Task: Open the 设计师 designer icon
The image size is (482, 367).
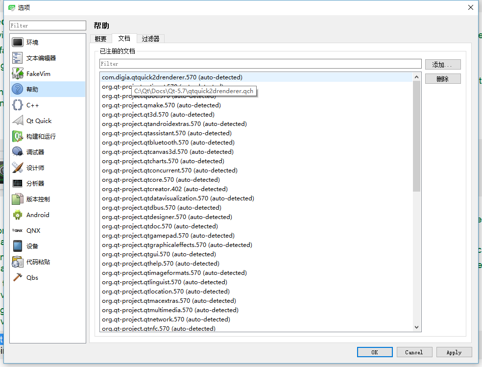Action: (x=18, y=168)
